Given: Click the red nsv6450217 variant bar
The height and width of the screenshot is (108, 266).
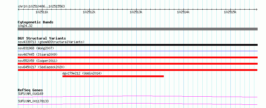Looking at the screenshot, I should point(137,70).
